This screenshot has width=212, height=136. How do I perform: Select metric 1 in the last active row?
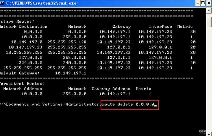pos(192,68)
